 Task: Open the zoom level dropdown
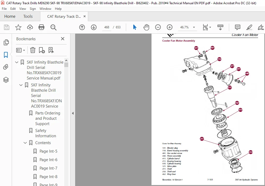tap(194, 27)
